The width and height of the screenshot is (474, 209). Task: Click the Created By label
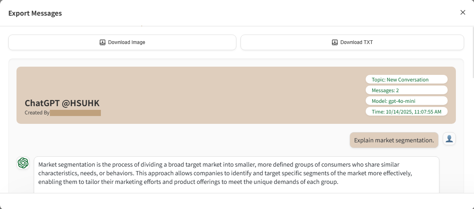coord(37,113)
